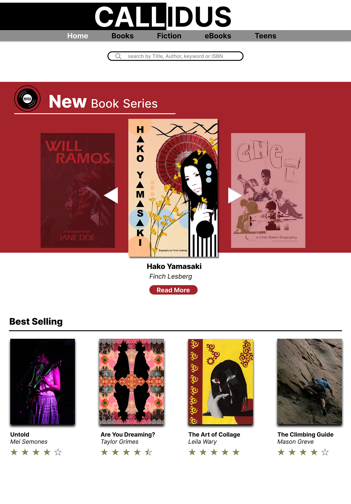
Task: Open the Home menu item
Action: 78,36
